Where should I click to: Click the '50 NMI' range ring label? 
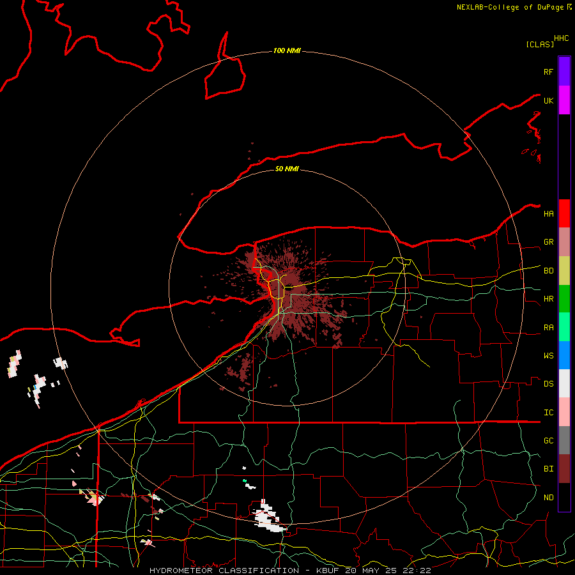click(287, 169)
